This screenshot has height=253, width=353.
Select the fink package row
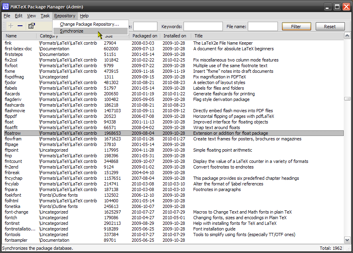(174, 43)
